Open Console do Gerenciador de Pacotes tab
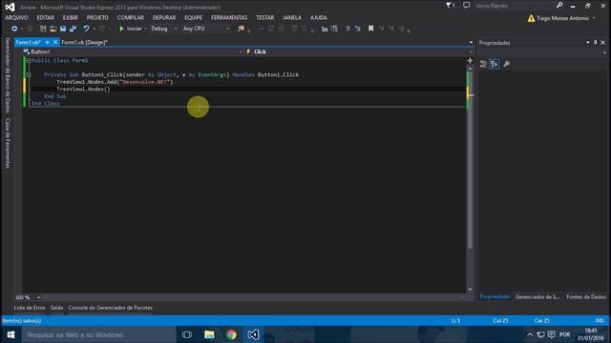Screen dimensions: 611x343 pos(111,308)
